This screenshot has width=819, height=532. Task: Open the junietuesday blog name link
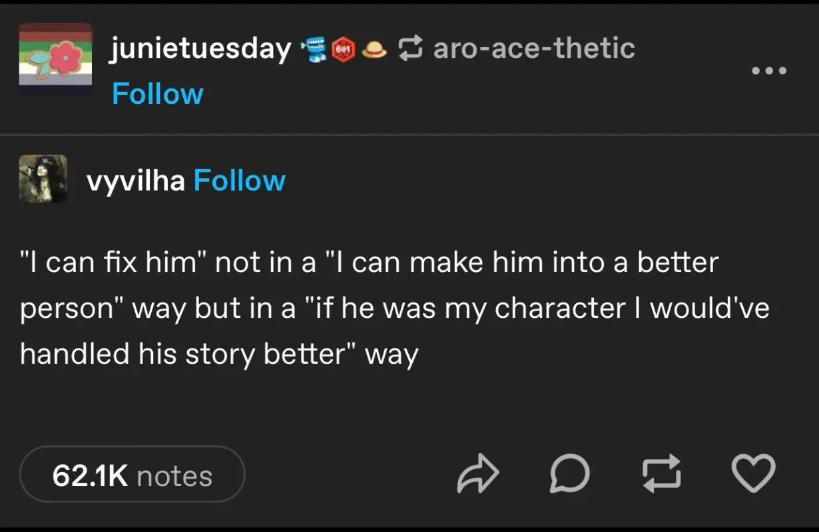[x=201, y=49]
